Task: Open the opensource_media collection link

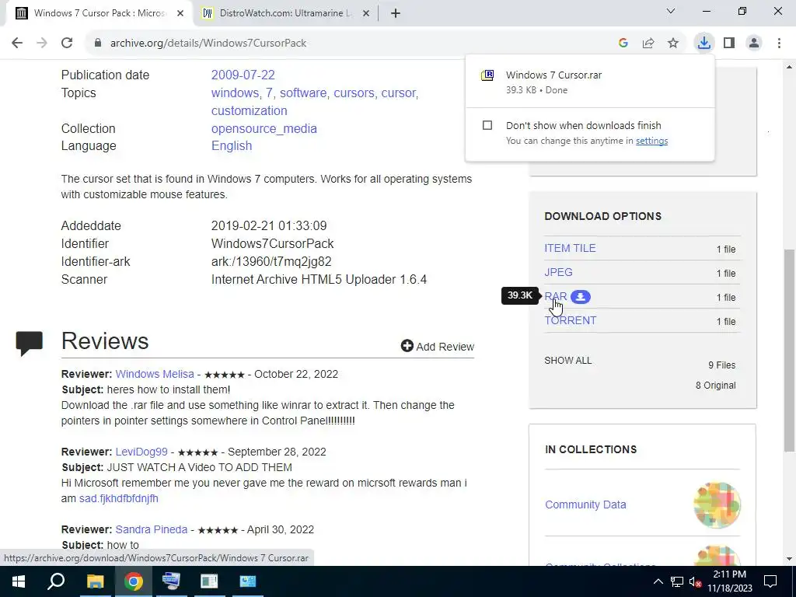Action: tap(264, 128)
